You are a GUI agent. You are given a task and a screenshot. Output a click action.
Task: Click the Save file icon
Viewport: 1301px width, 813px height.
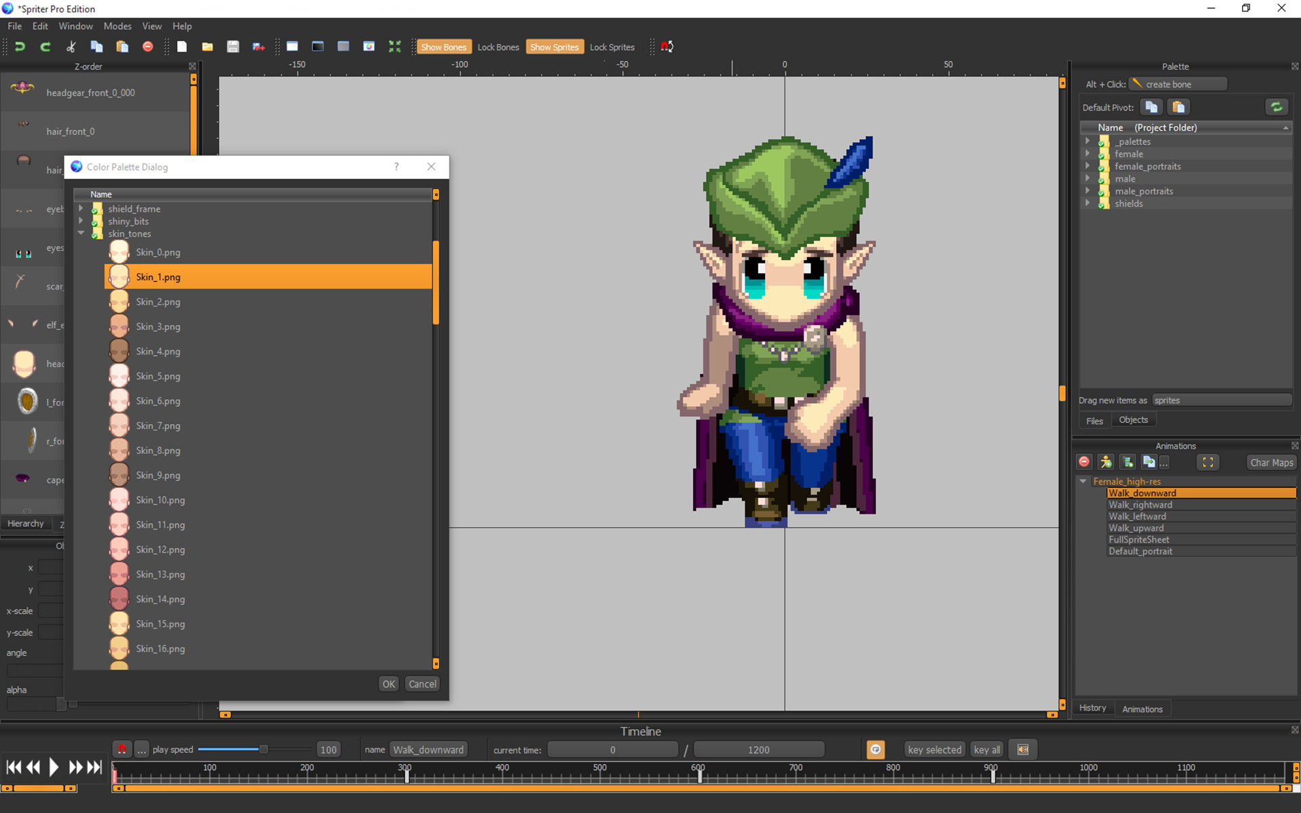[232, 46]
